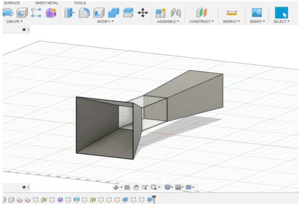Select the Hole tool in Create group
The image size is (299, 204).
pyautogui.click(x=22, y=13)
